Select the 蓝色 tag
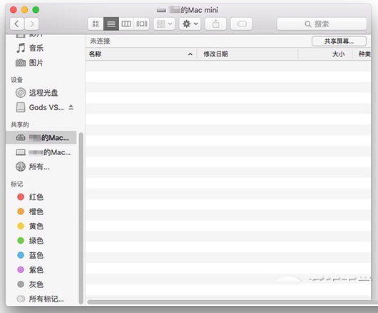Screen dimensions: 378x313 (x=30, y=255)
